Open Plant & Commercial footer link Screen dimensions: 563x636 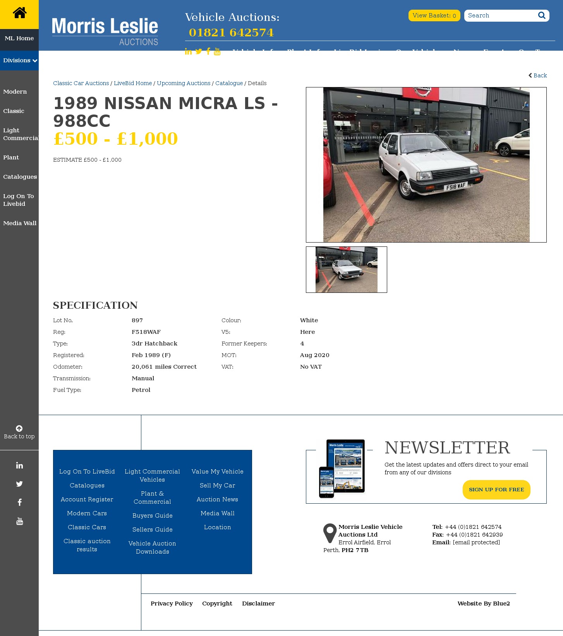(x=153, y=498)
